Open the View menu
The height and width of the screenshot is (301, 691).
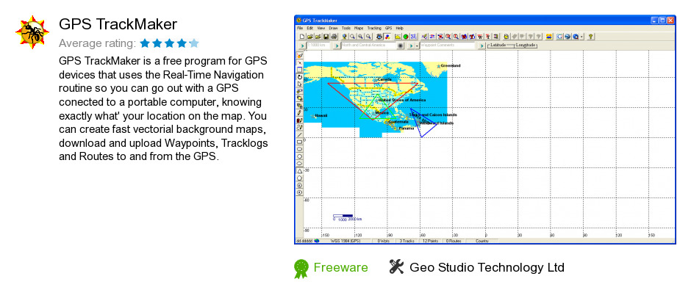point(321,28)
